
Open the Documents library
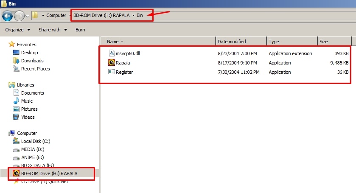pos(33,93)
